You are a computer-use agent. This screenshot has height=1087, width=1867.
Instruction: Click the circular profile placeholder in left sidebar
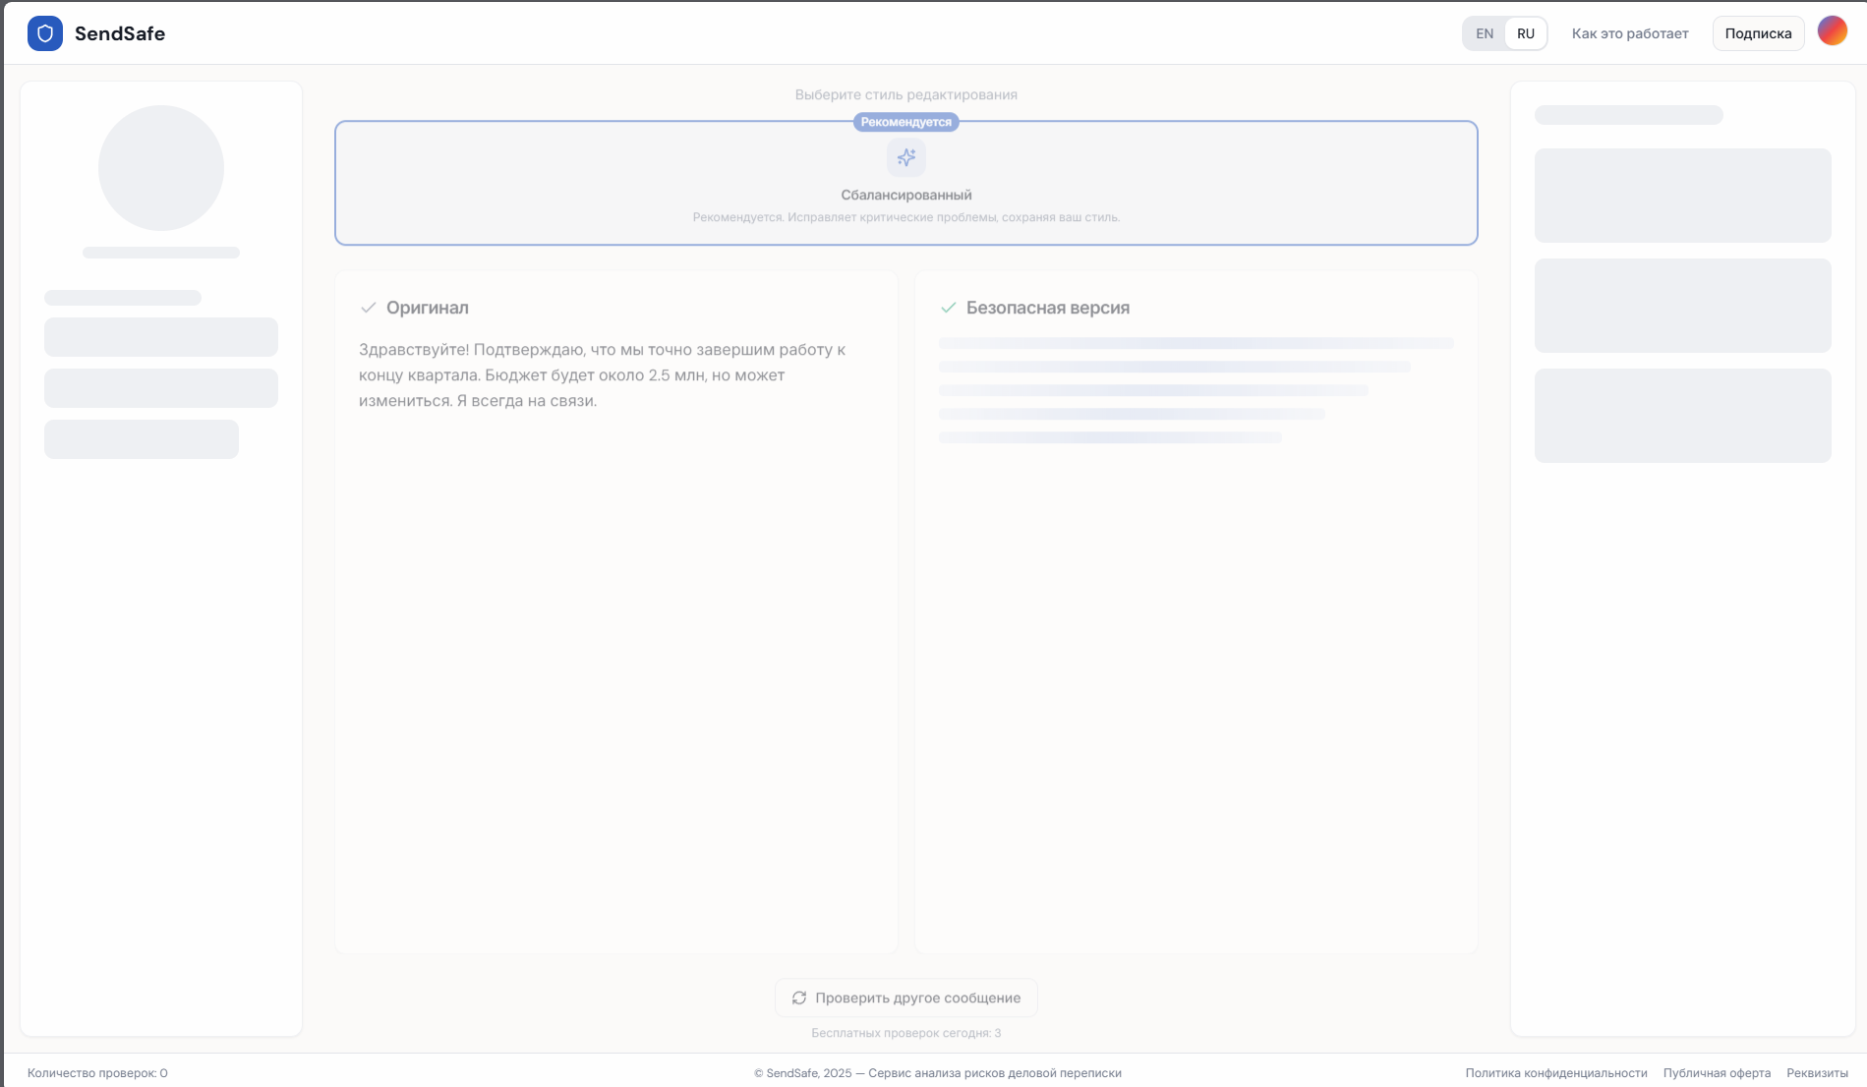(x=161, y=168)
